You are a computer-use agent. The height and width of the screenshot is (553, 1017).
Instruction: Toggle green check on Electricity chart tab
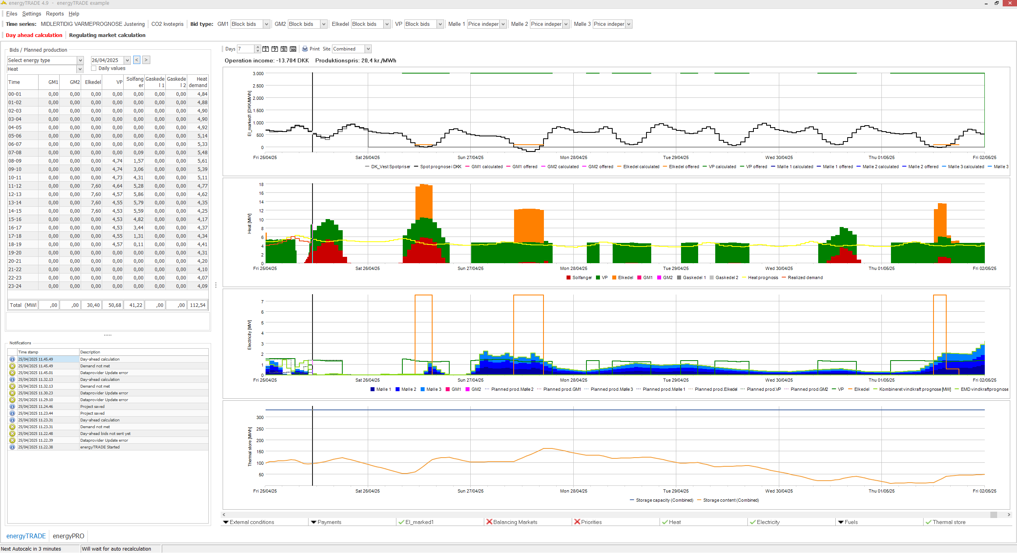(753, 522)
